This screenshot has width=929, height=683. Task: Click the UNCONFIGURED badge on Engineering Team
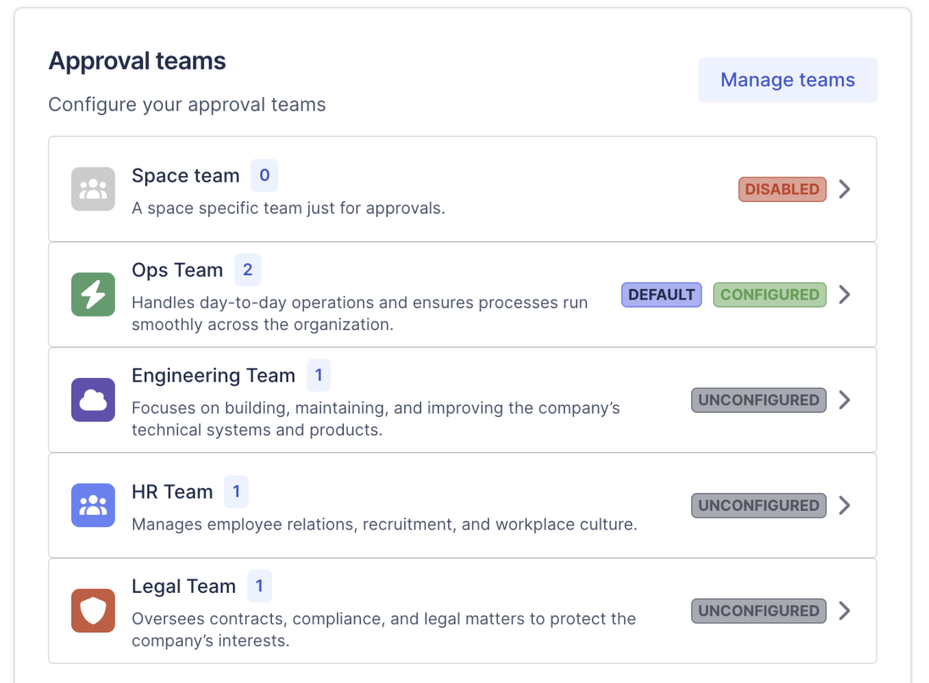coord(758,400)
